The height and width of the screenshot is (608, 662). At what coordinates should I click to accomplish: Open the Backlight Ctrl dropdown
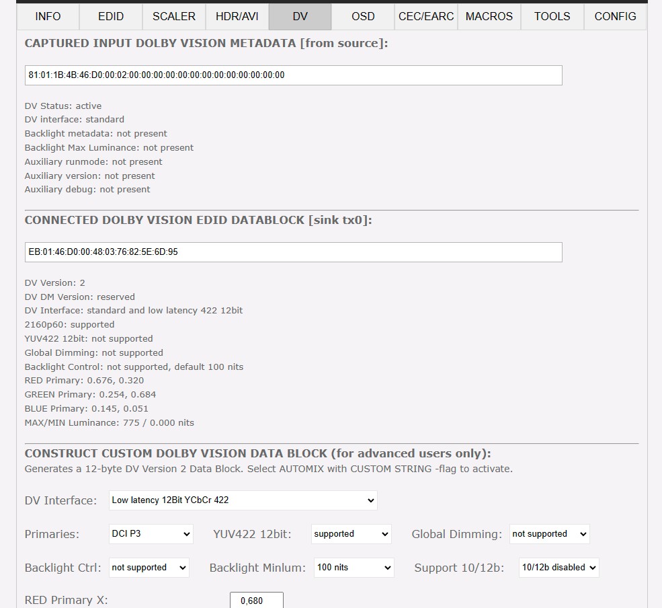(x=149, y=568)
